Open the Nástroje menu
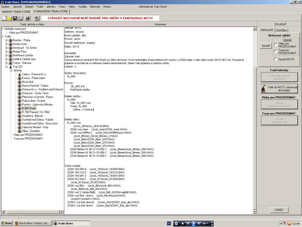Viewport: 302px width, 227px height. [x=96, y=7]
